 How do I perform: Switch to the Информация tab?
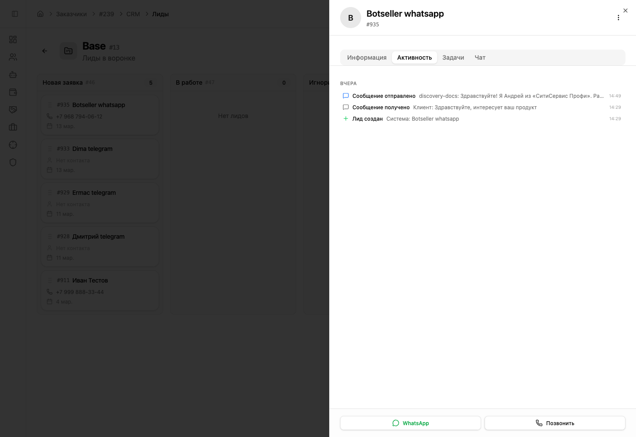(x=366, y=57)
